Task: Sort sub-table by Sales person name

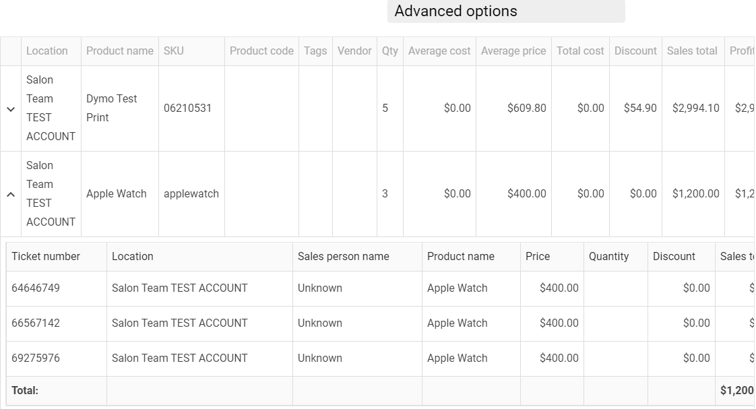Action: [343, 257]
